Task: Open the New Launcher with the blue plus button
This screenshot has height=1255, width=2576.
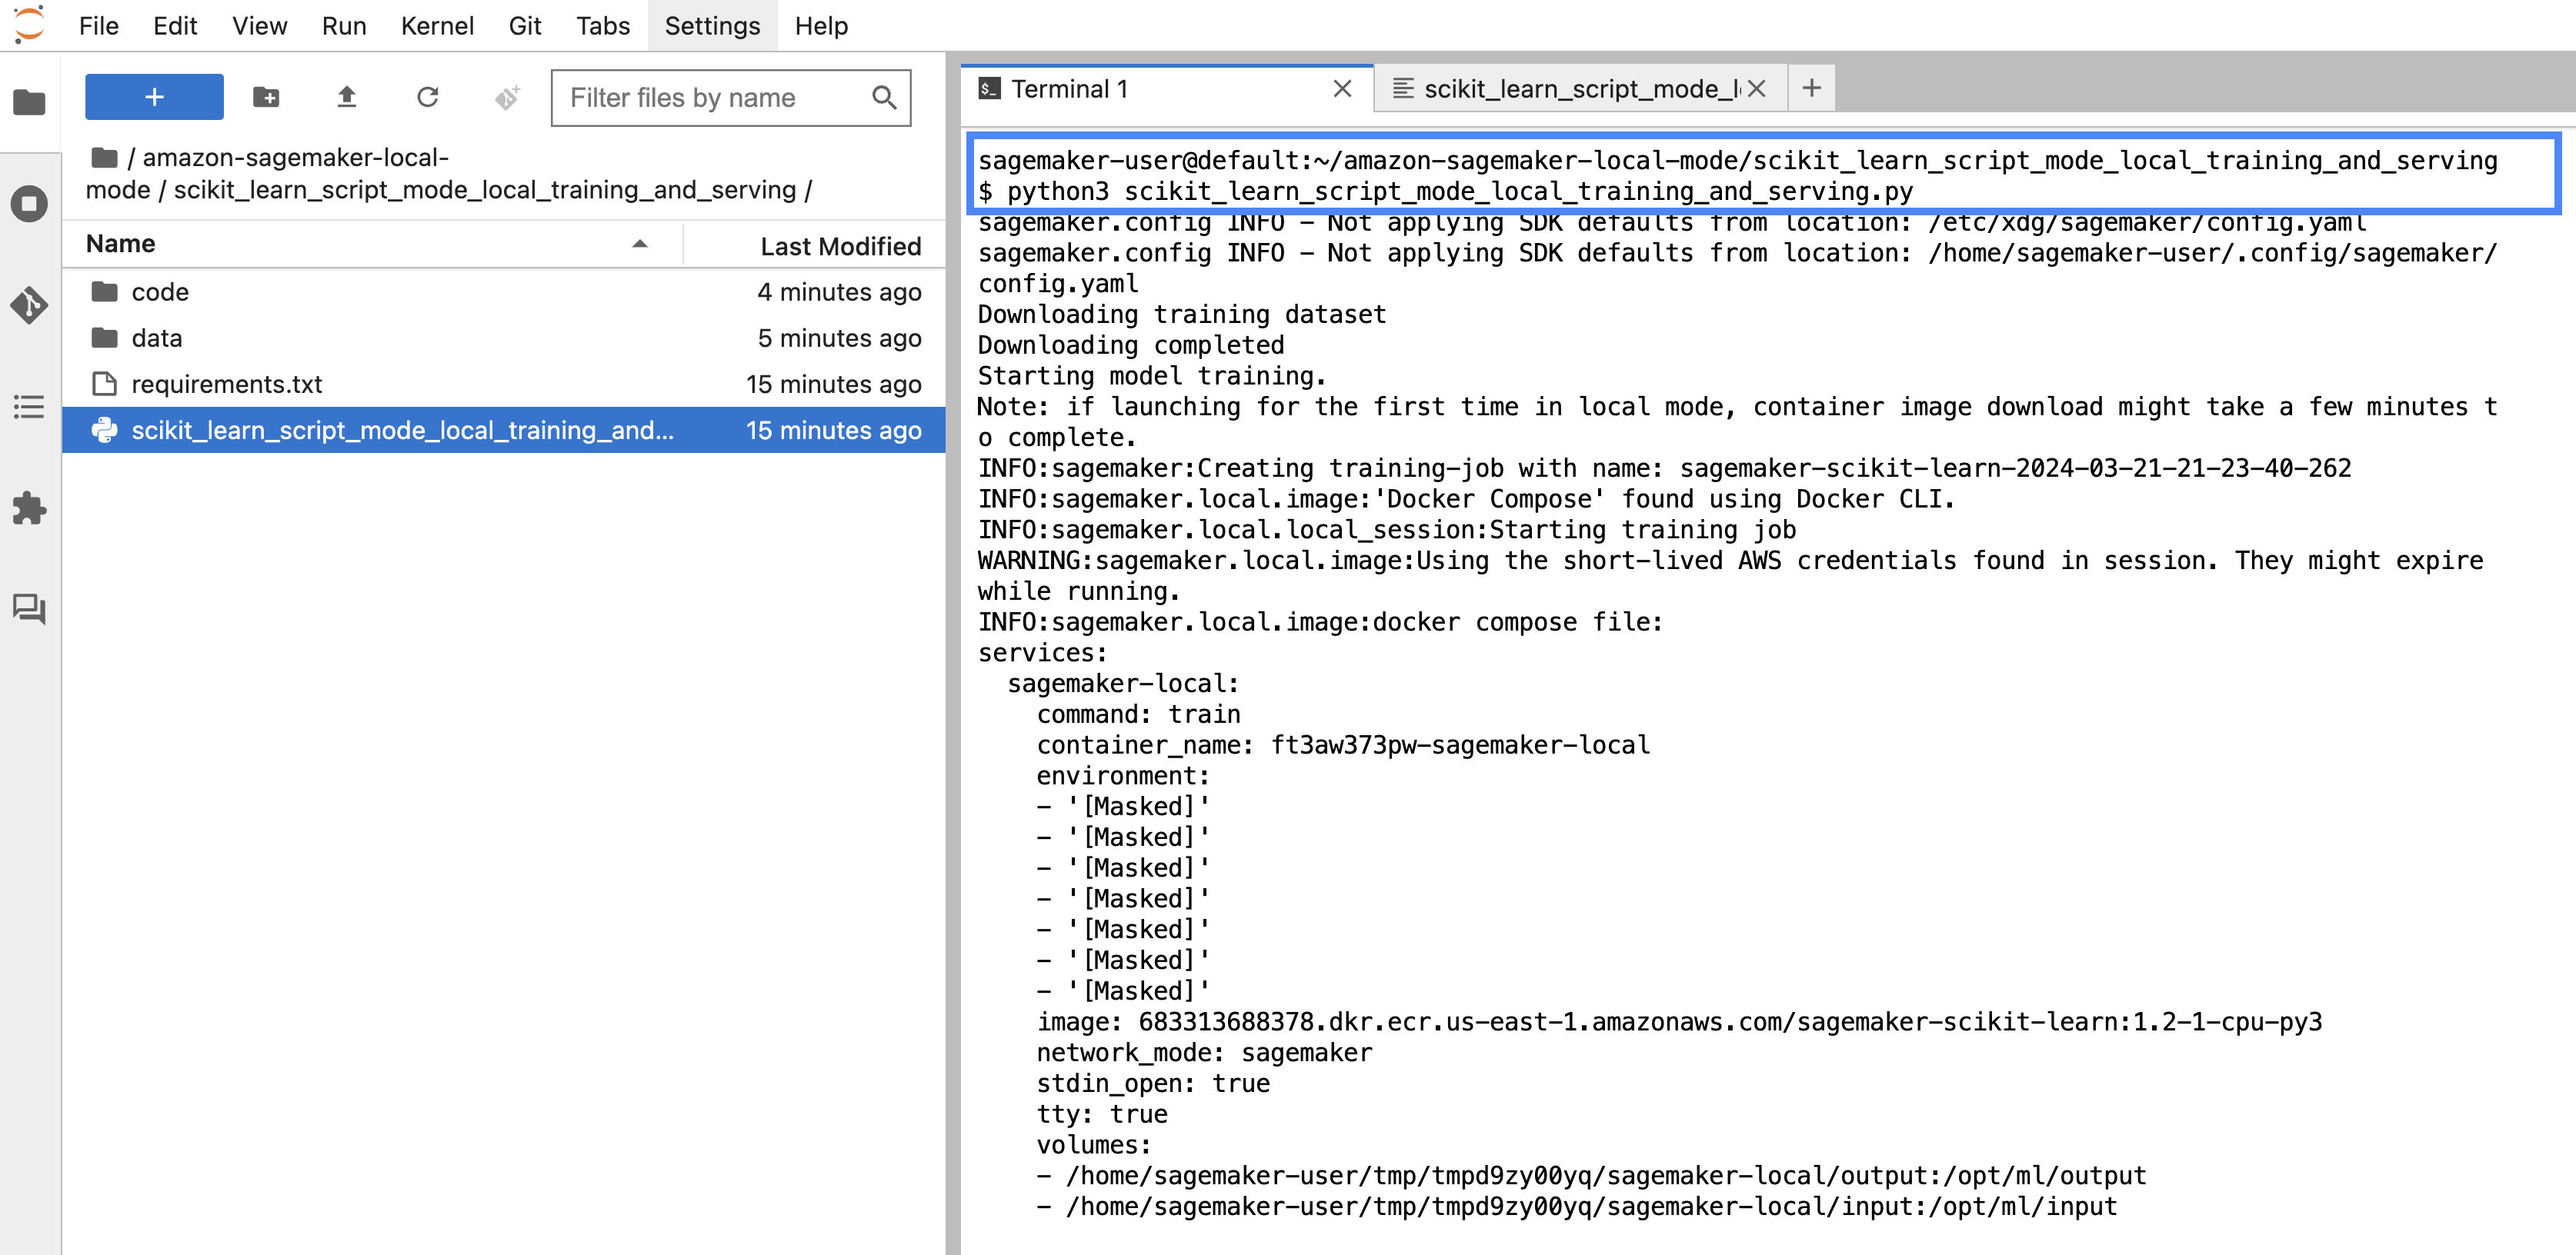Action: click(153, 97)
